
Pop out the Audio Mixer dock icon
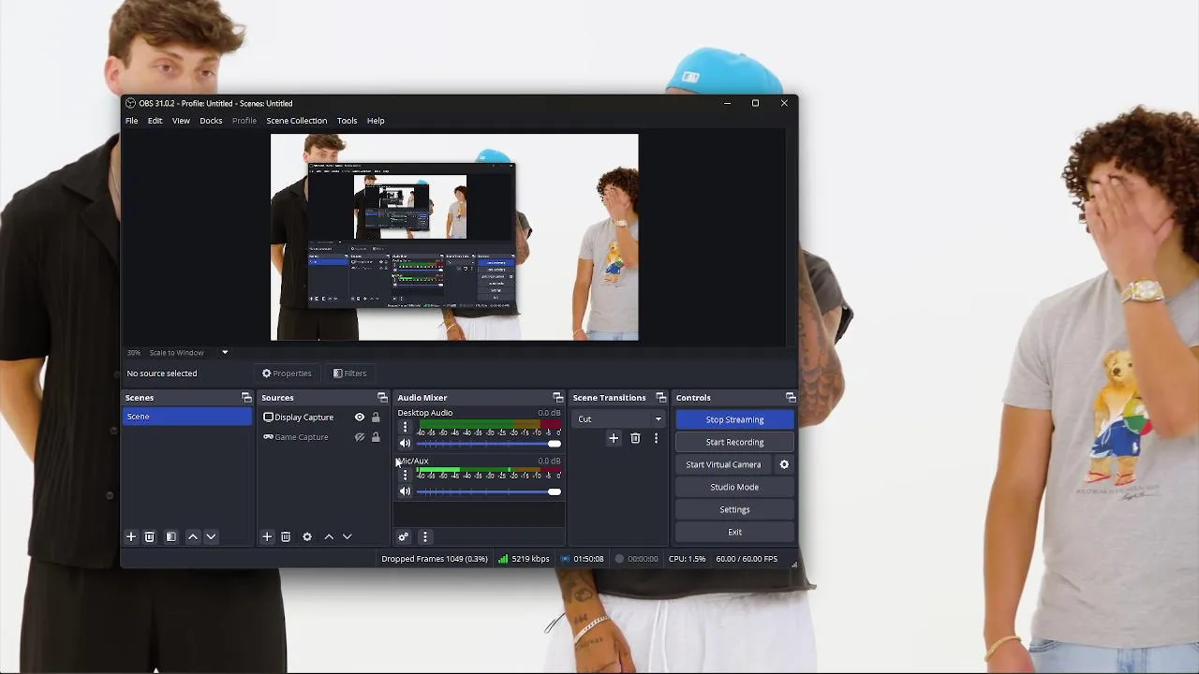click(x=557, y=398)
